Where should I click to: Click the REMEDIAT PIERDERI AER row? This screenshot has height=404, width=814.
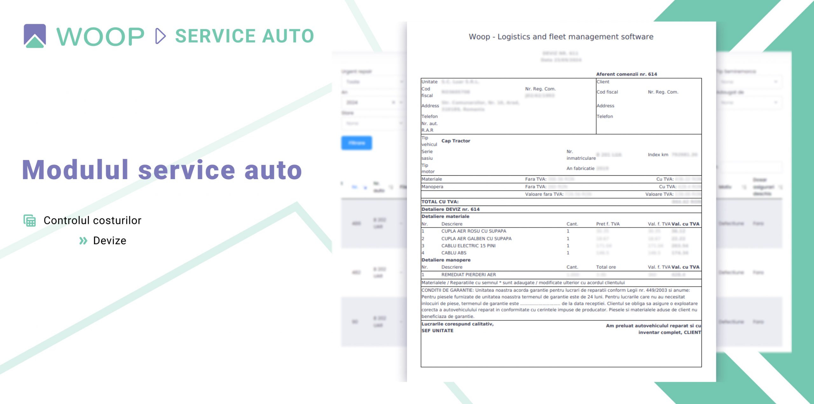pyautogui.click(x=561, y=275)
